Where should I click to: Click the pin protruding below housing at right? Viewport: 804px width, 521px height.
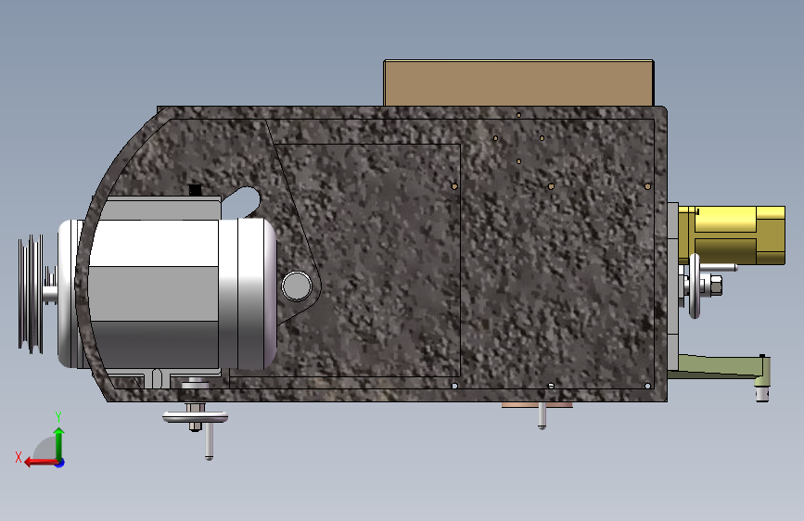tap(542, 416)
